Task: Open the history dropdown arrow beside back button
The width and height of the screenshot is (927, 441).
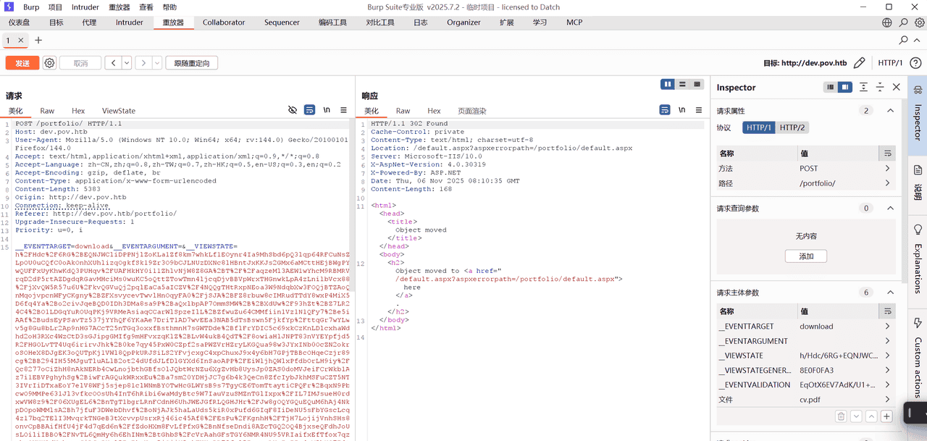Action: click(127, 63)
